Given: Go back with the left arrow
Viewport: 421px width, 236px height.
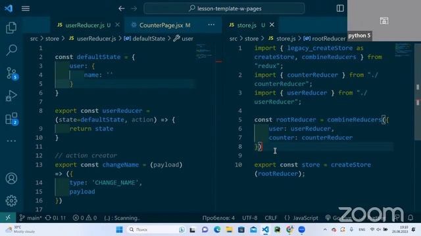Looking at the screenshot, I should pyautogui.click(x=121, y=9).
